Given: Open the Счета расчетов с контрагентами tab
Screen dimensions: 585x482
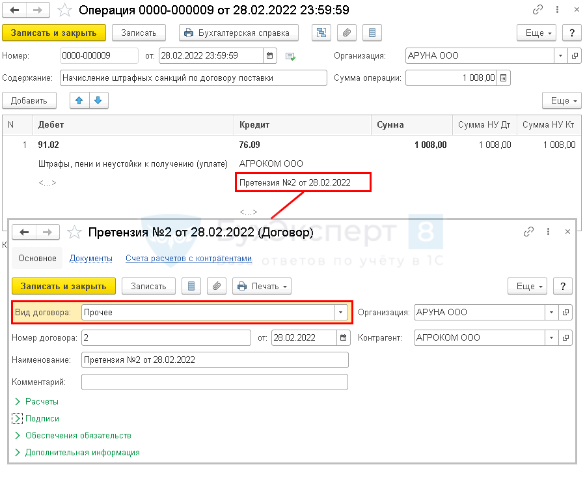Looking at the screenshot, I should 188,259.
